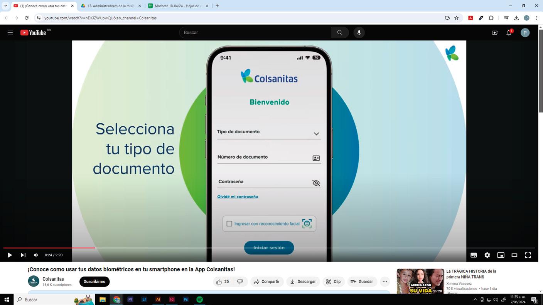Dislike the Colsanitas video
The image size is (543, 305).
240,282
